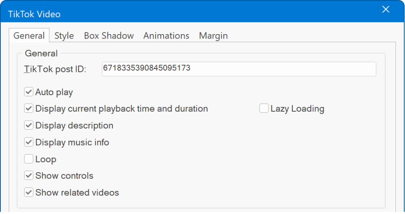
Task: Click the Lazy Loading label text
Action: (297, 109)
